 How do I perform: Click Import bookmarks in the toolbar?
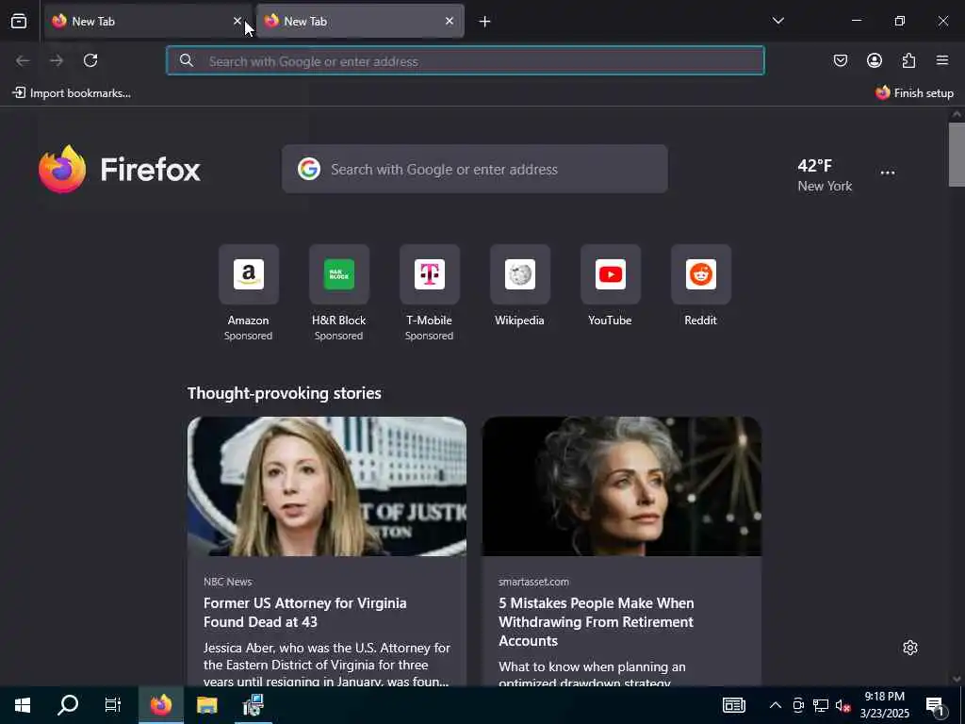coord(72,93)
